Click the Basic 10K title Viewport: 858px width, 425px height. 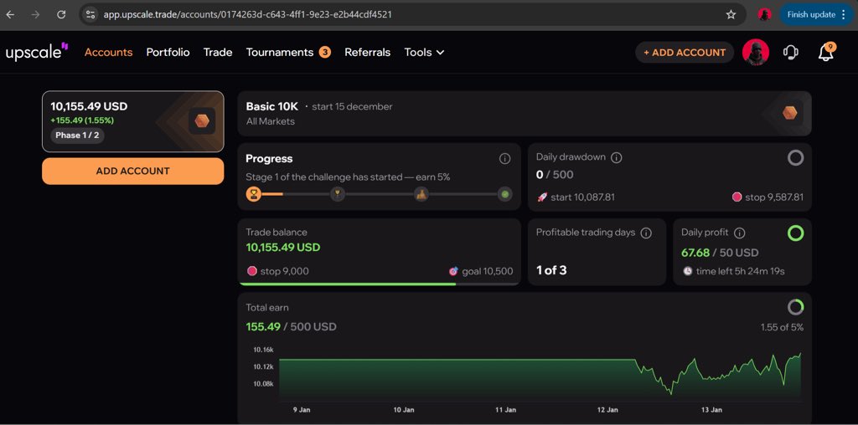point(272,106)
